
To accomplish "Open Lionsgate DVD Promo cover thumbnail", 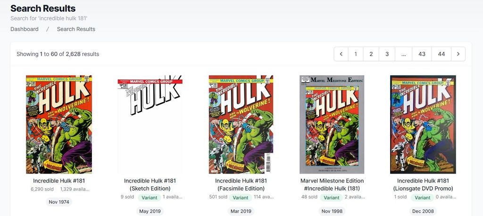I will pos(423,125).
